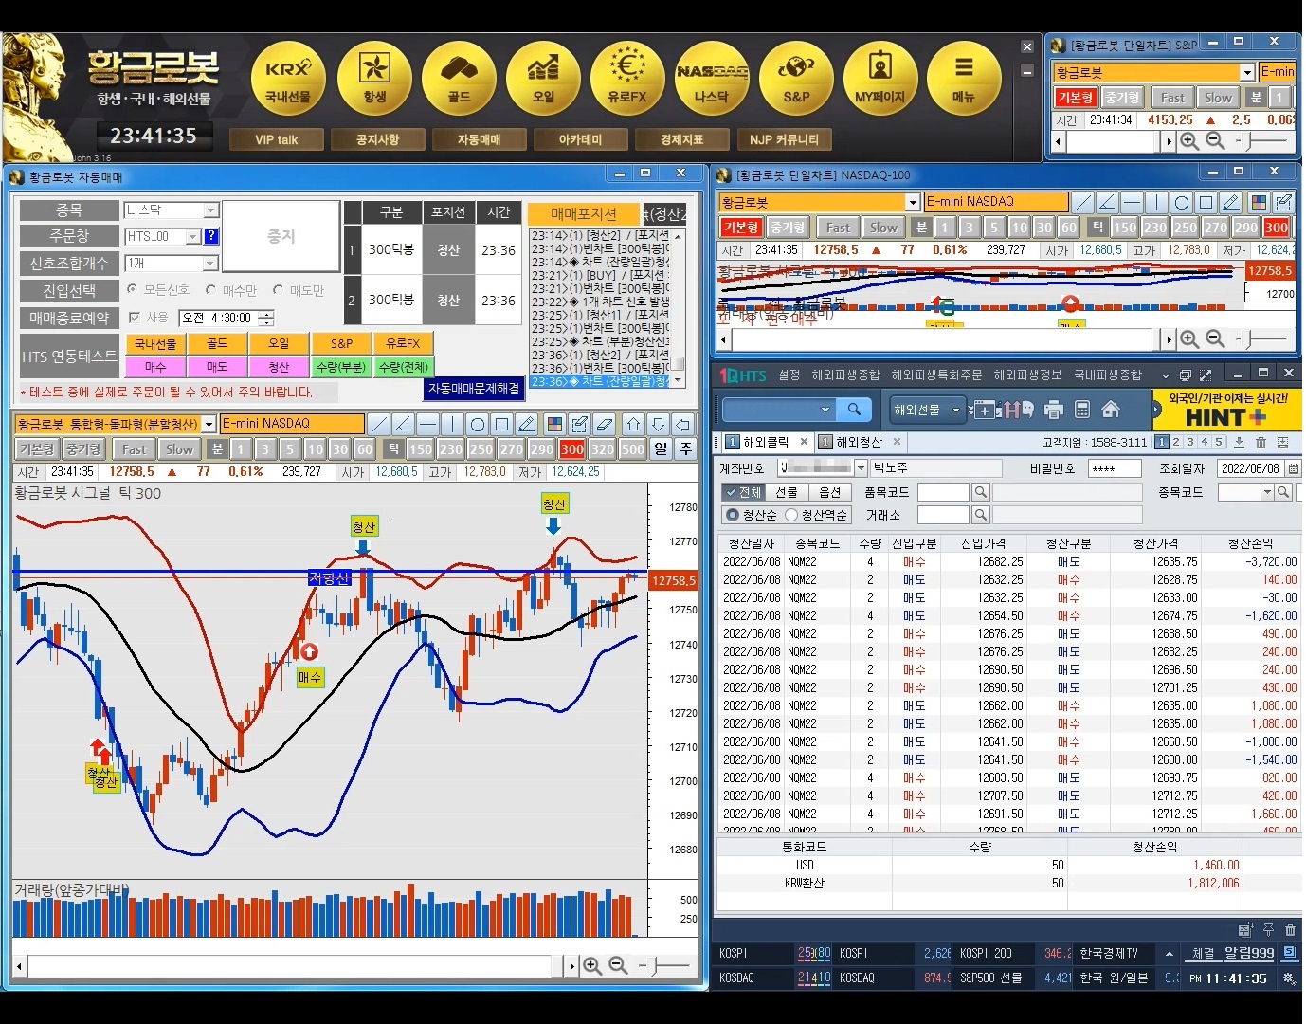Expand strategy dropdown 황금로봇_통합형-돌파형

(209, 424)
